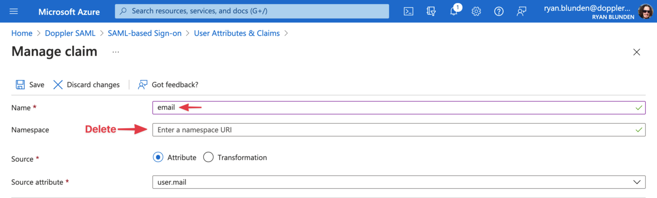Viewport: 657px width, 198px height.
Task: Go to the Home breadcrumb
Action: [22, 33]
